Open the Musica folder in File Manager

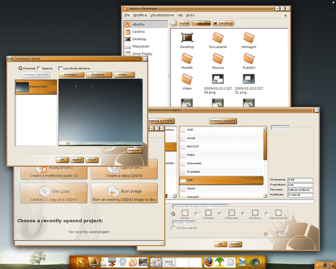[x=218, y=61]
